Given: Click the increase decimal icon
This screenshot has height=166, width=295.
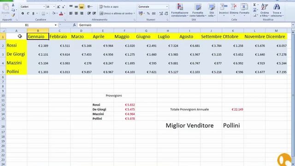Looking at the screenshot, I should click(161, 13).
